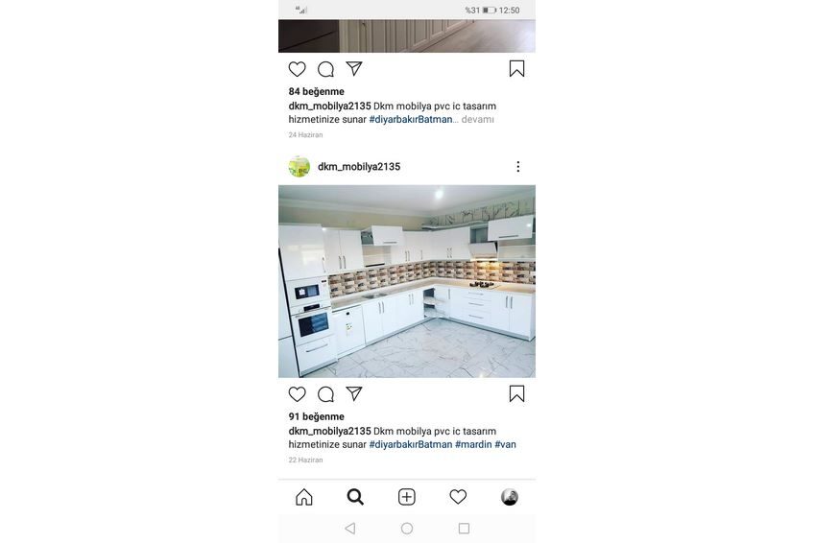Bookmark the white kitchen post
The image size is (814, 543).
click(516, 393)
